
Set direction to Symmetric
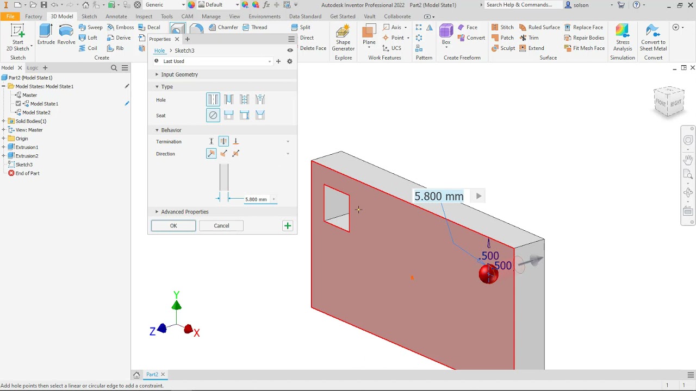pos(236,154)
